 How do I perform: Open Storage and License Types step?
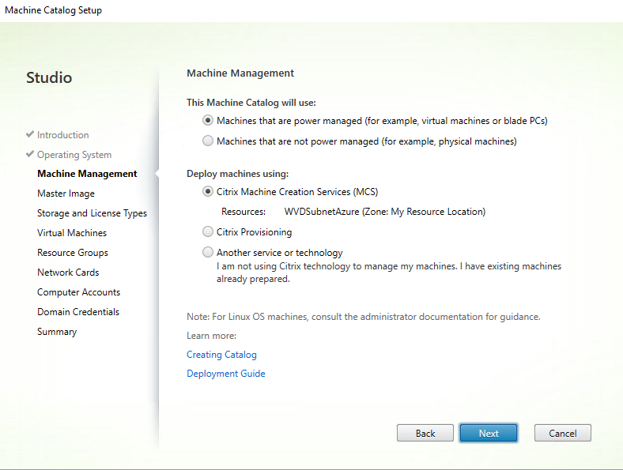pyautogui.click(x=92, y=213)
